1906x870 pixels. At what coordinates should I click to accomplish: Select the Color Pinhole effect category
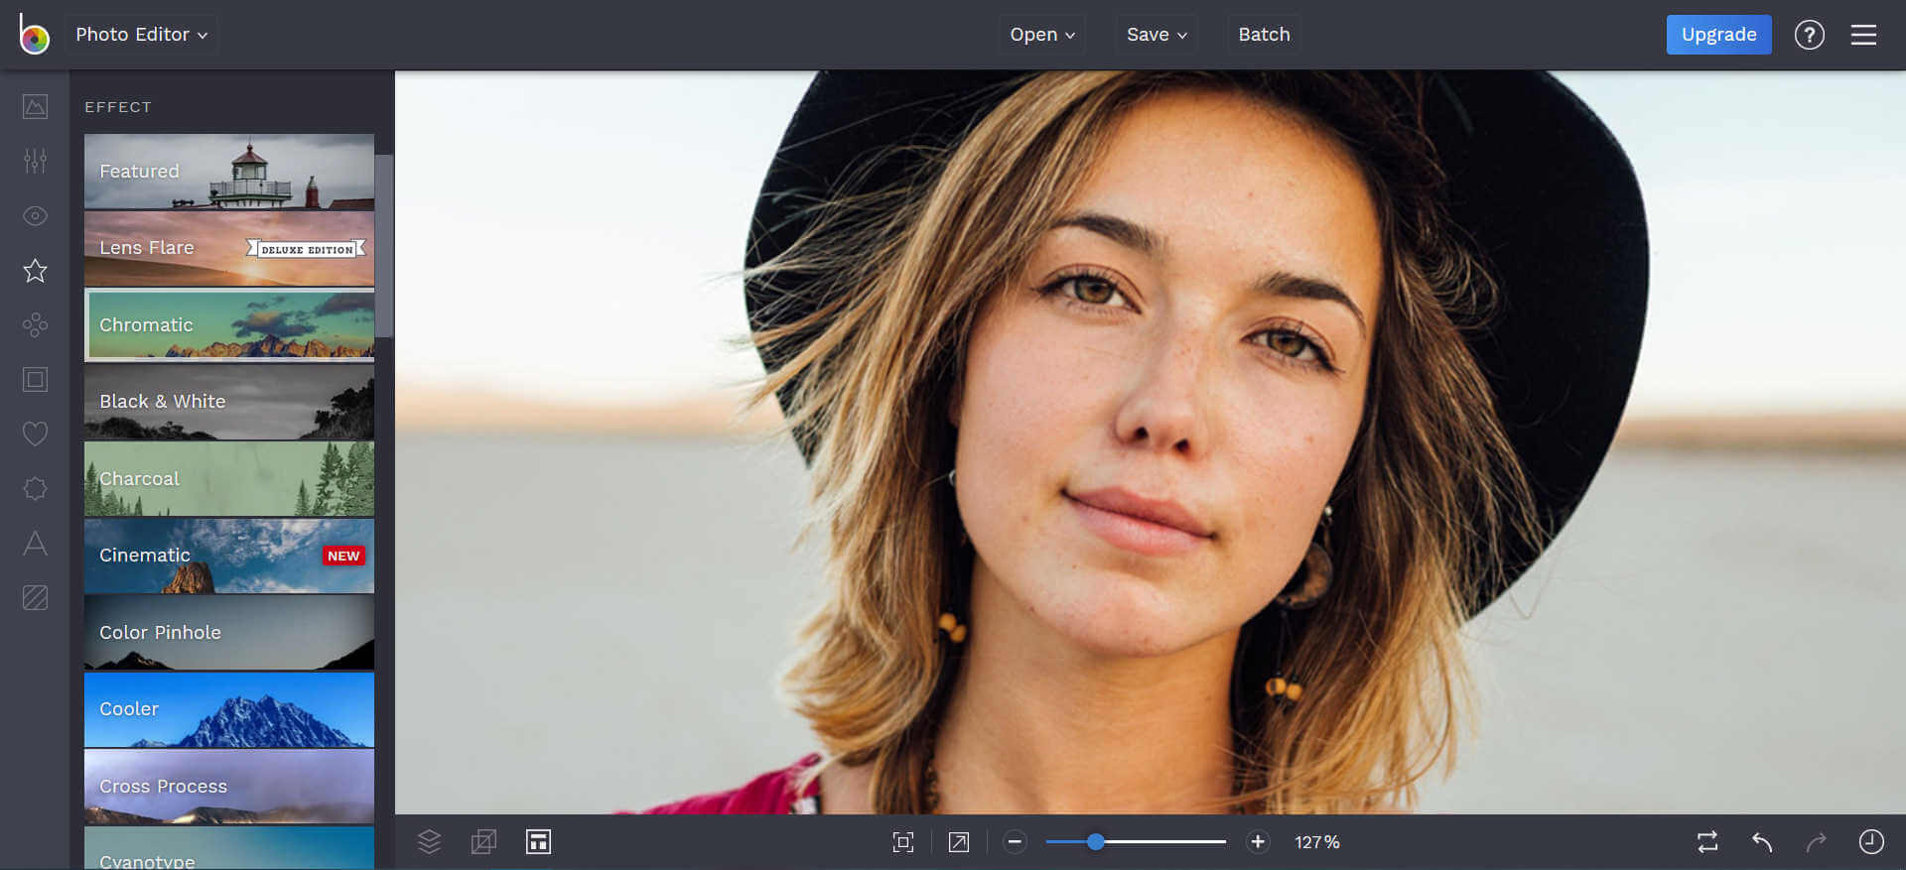click(229, 632)
